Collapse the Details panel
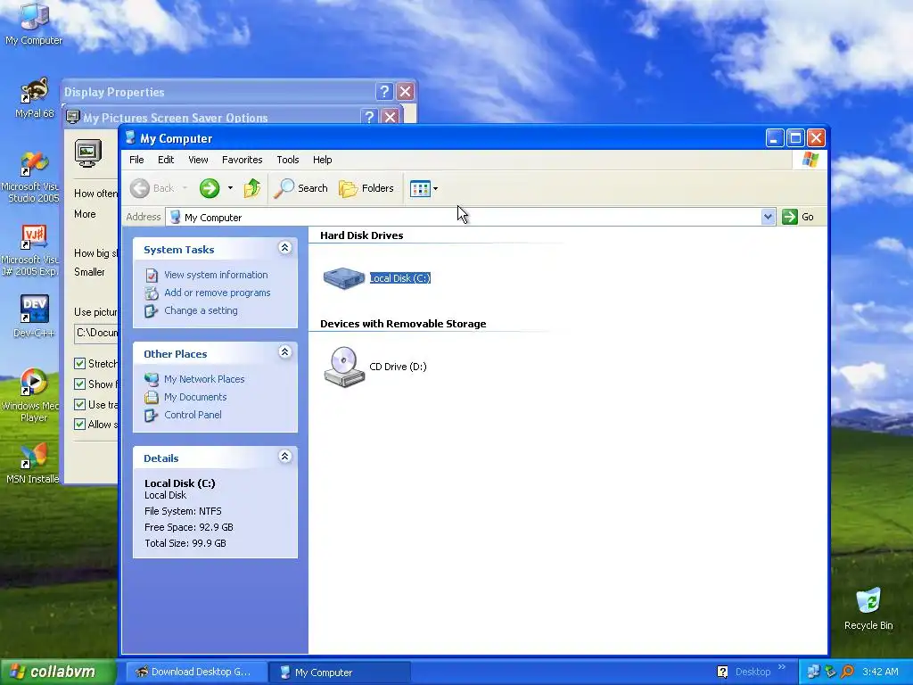The height and width of the screenshot is (685, 913). [284, 457]
